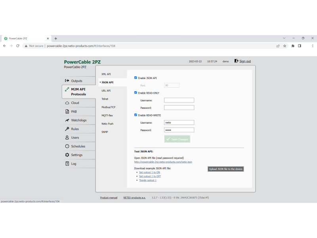The image size is (317, 238).
Task: Click the Schedules clock icon
Action: (67, 146)
